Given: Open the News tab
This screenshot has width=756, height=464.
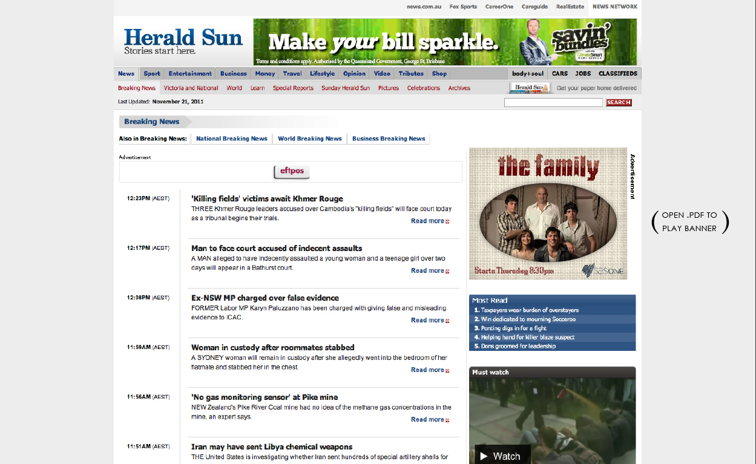Looking at the screenshot, I should coord(127,74).
